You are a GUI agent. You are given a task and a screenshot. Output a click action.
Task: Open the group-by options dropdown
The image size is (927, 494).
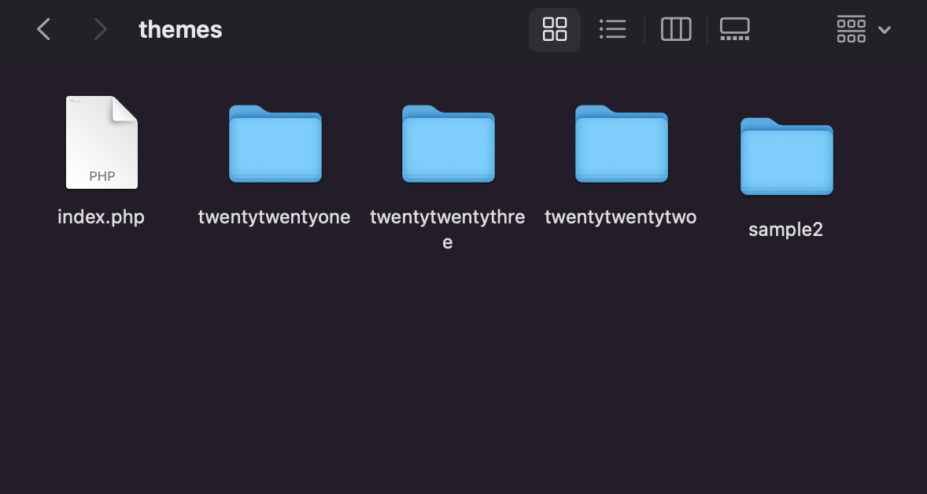(864, 29)
